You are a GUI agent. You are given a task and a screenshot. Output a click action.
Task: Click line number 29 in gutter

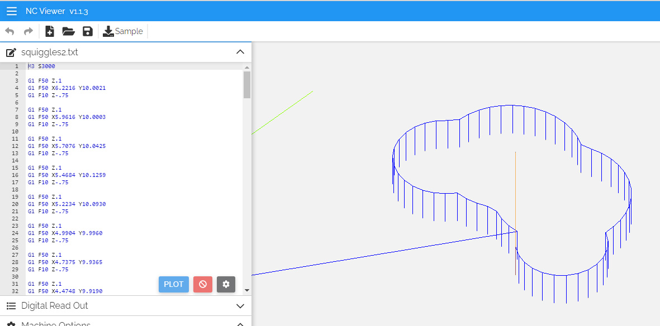coord(15,269)
